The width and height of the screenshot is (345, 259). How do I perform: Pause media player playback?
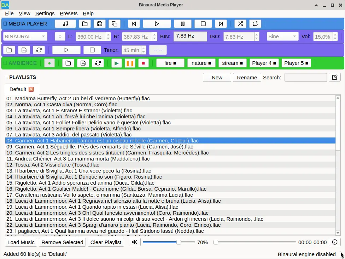point(183,24)
